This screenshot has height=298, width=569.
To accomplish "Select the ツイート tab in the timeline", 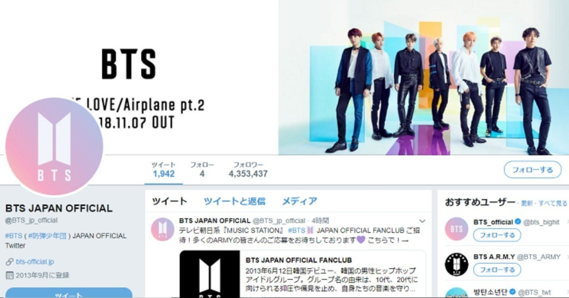I will point(169,201).
